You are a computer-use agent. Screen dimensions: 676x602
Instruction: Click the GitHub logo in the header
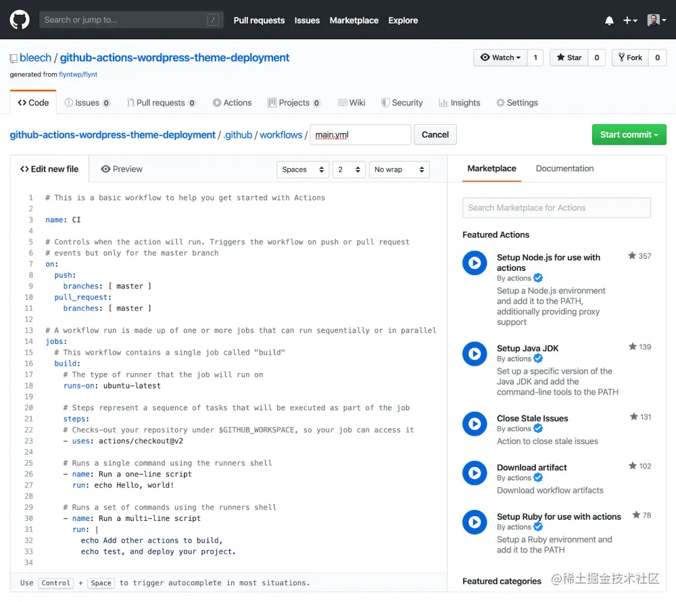click(19, 18)
